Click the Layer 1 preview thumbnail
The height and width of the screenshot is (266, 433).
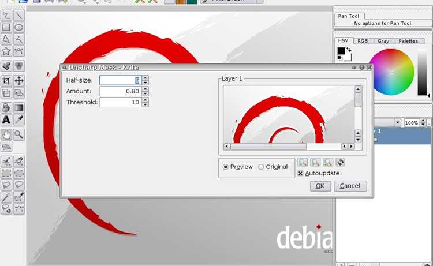pyautogui.click(x=289, y=114)
